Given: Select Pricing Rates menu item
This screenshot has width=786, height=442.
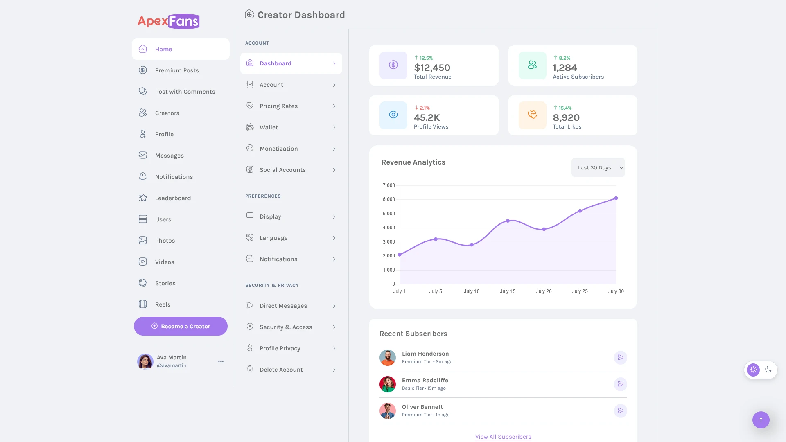Looking at the screenshot, I should pos(291,106).
